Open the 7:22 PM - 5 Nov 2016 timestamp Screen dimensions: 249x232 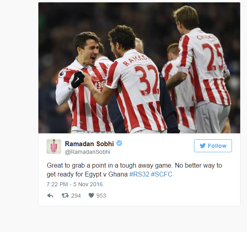[x=74, y=184]
